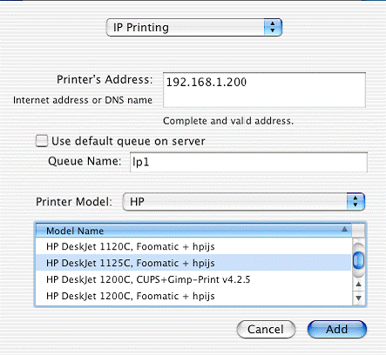Click the Queue Name text field
386x355 pixels.
click(x=248, y=162)
